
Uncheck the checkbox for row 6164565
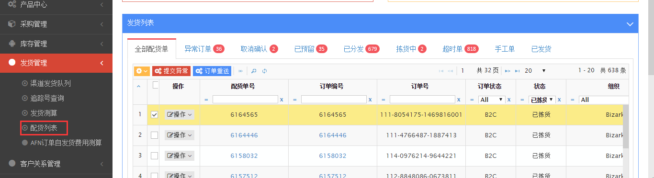click(154, 115)
